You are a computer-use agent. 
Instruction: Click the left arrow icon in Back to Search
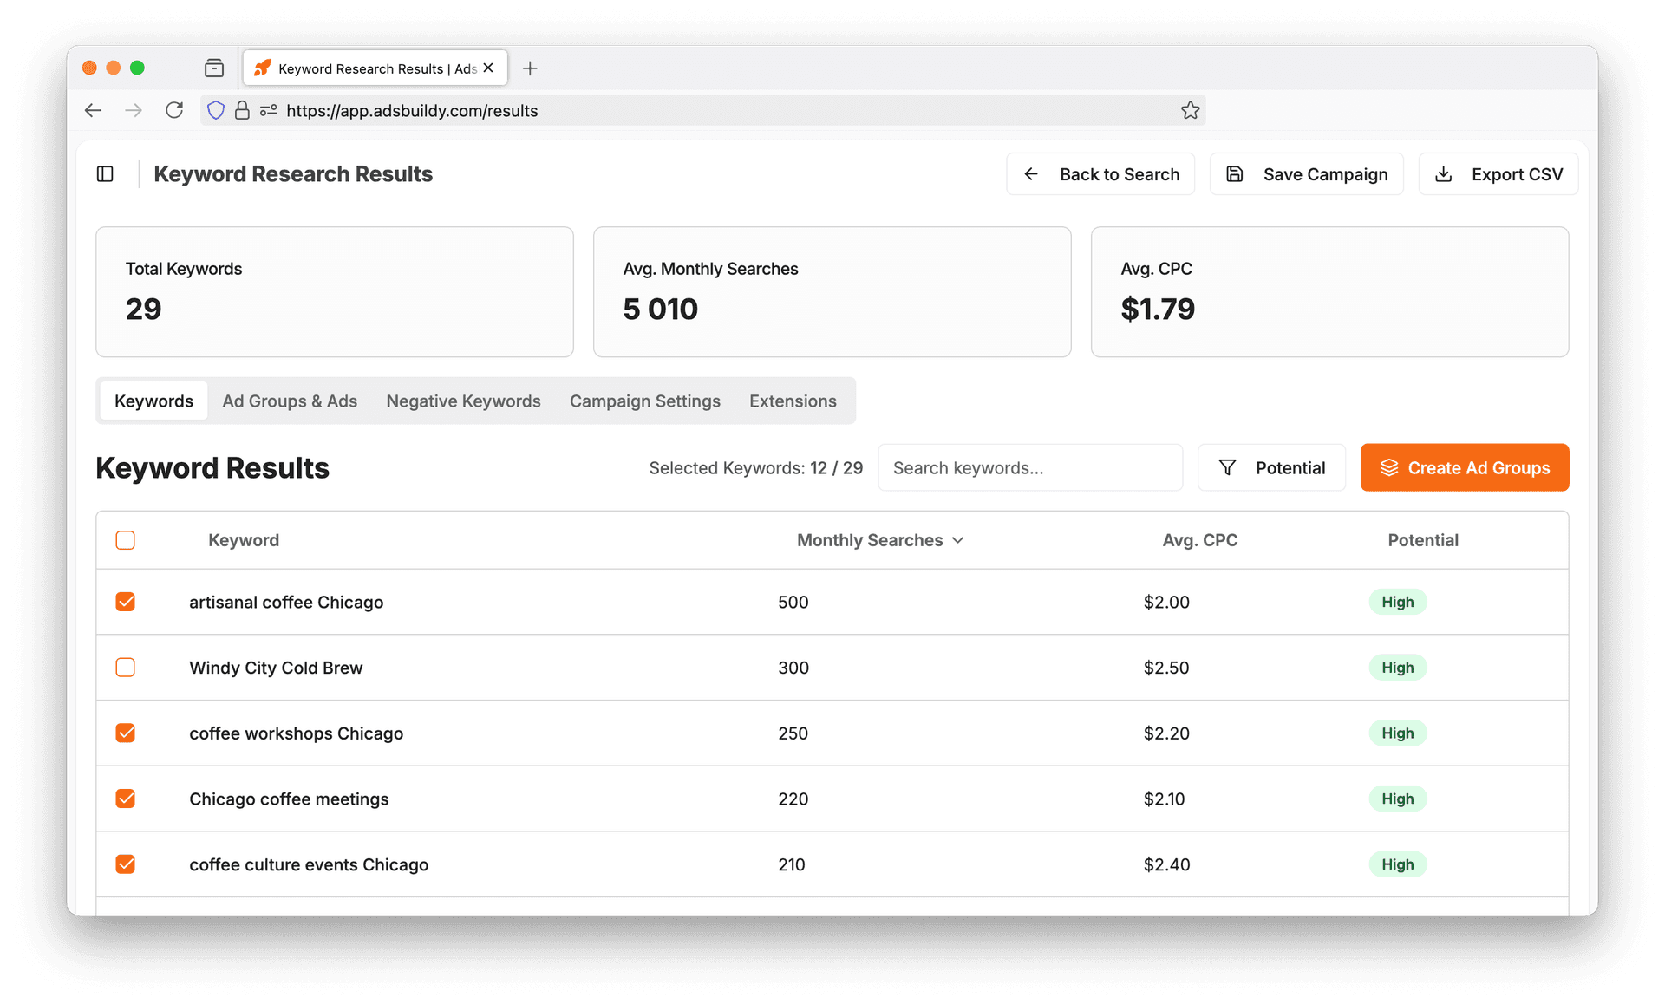point(1031,174)
